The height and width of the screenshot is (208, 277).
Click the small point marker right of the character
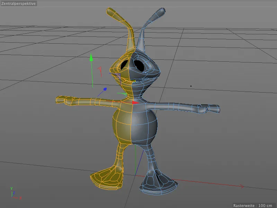pyautogui.click(x=191, y=85)
